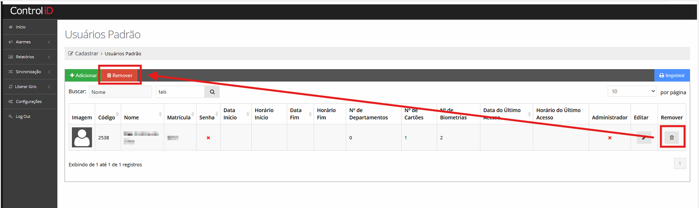
Task: Sort table by Código column header
Action: (x=107, y=117)
